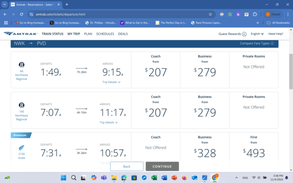
Task: Expand Trip Details for the 1:49a train
Action: click(x=111, y=82)
